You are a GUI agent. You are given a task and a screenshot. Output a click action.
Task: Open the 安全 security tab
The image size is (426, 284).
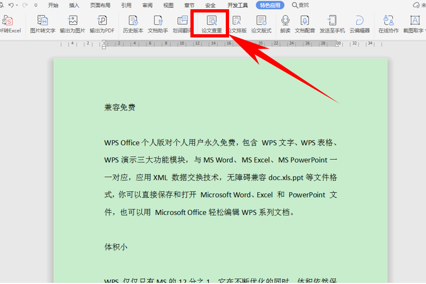pyautogui.click(x=211, y=5)
